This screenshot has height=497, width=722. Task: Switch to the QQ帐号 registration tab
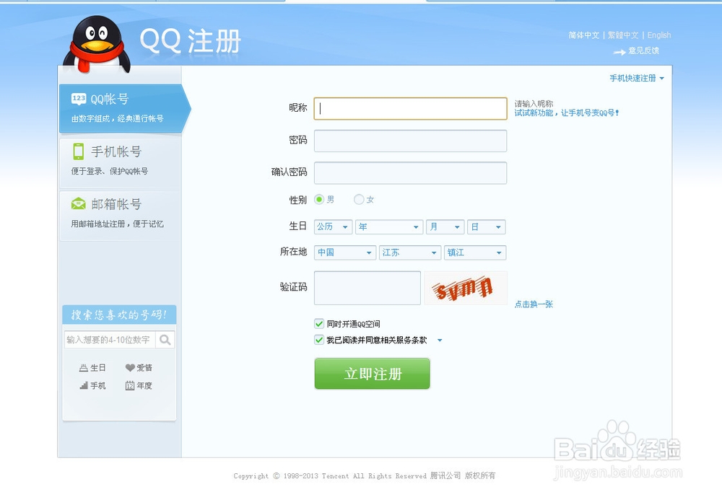(x=123, y=109)
